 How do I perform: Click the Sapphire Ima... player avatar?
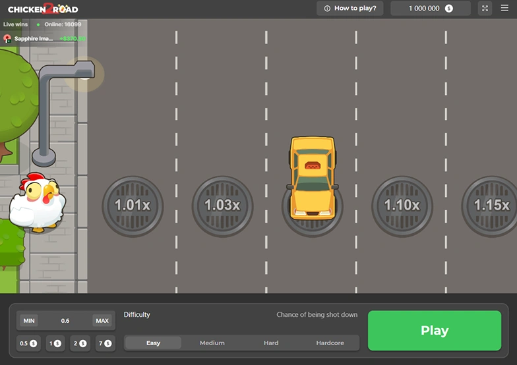7,38
